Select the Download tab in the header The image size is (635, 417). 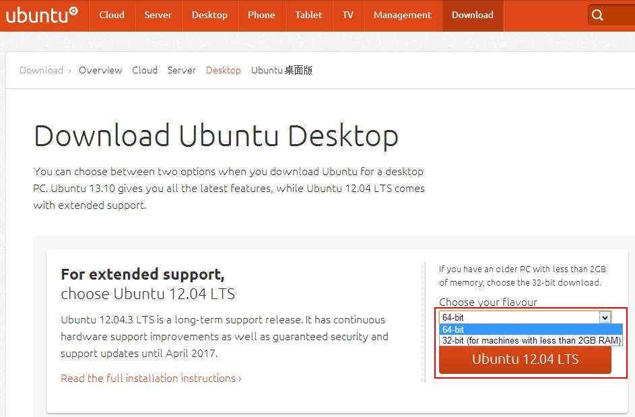click(472, 15)
